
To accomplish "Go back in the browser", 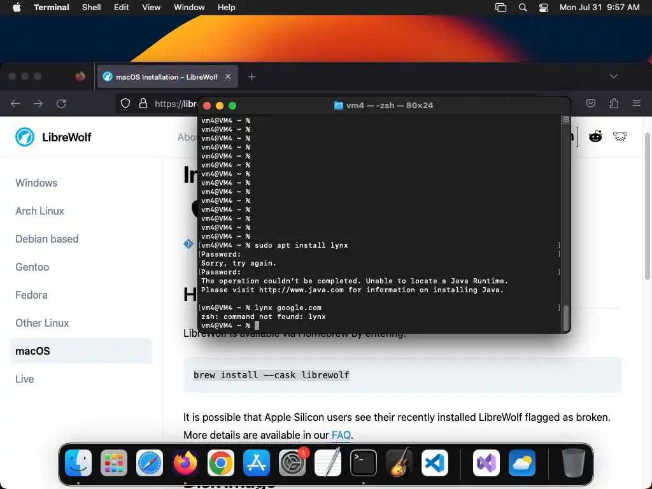I will 15,104.
